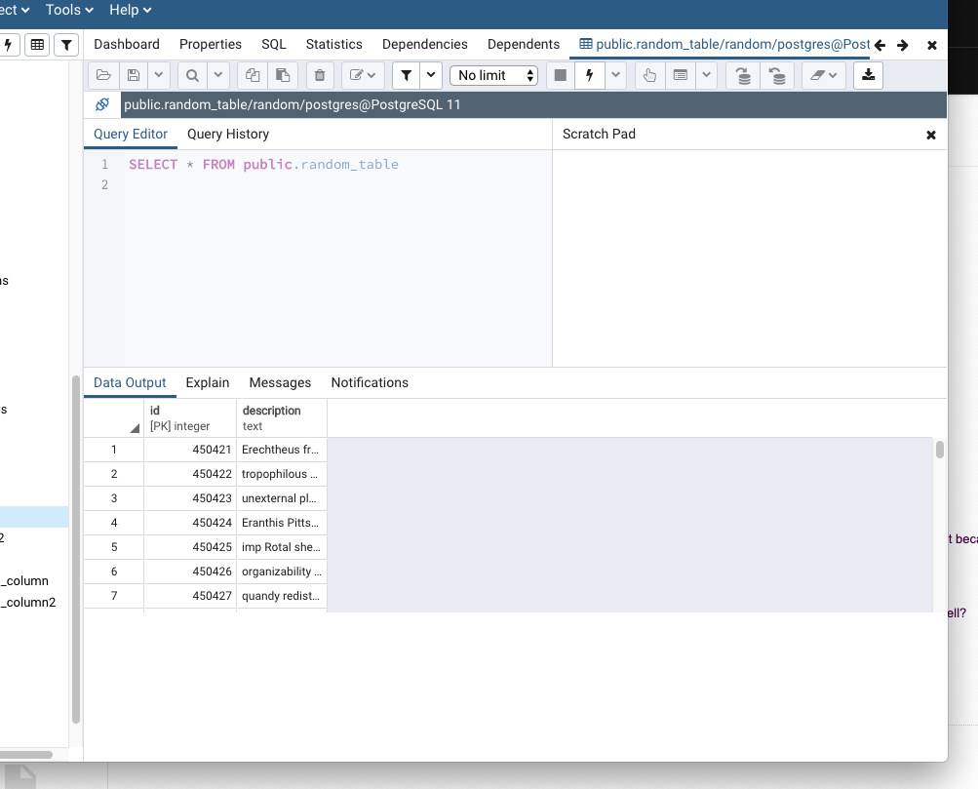
Task: Open the filter options dropdown arrow
Action: click(430, 75)
